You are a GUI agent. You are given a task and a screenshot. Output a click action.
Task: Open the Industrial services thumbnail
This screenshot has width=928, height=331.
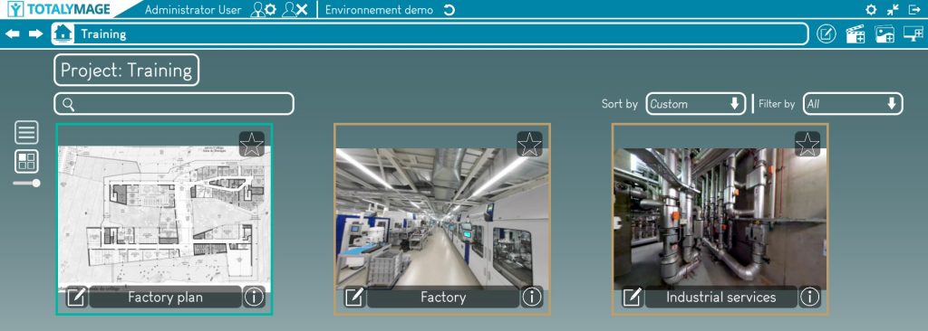point(720,218)
